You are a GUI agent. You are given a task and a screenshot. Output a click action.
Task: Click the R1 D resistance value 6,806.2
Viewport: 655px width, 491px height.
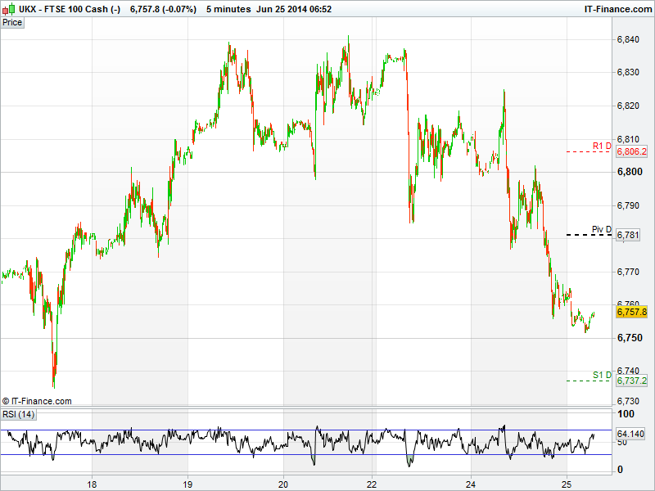point(631,152)
